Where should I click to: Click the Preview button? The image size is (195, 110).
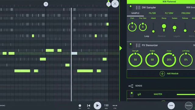coord(189,105)
